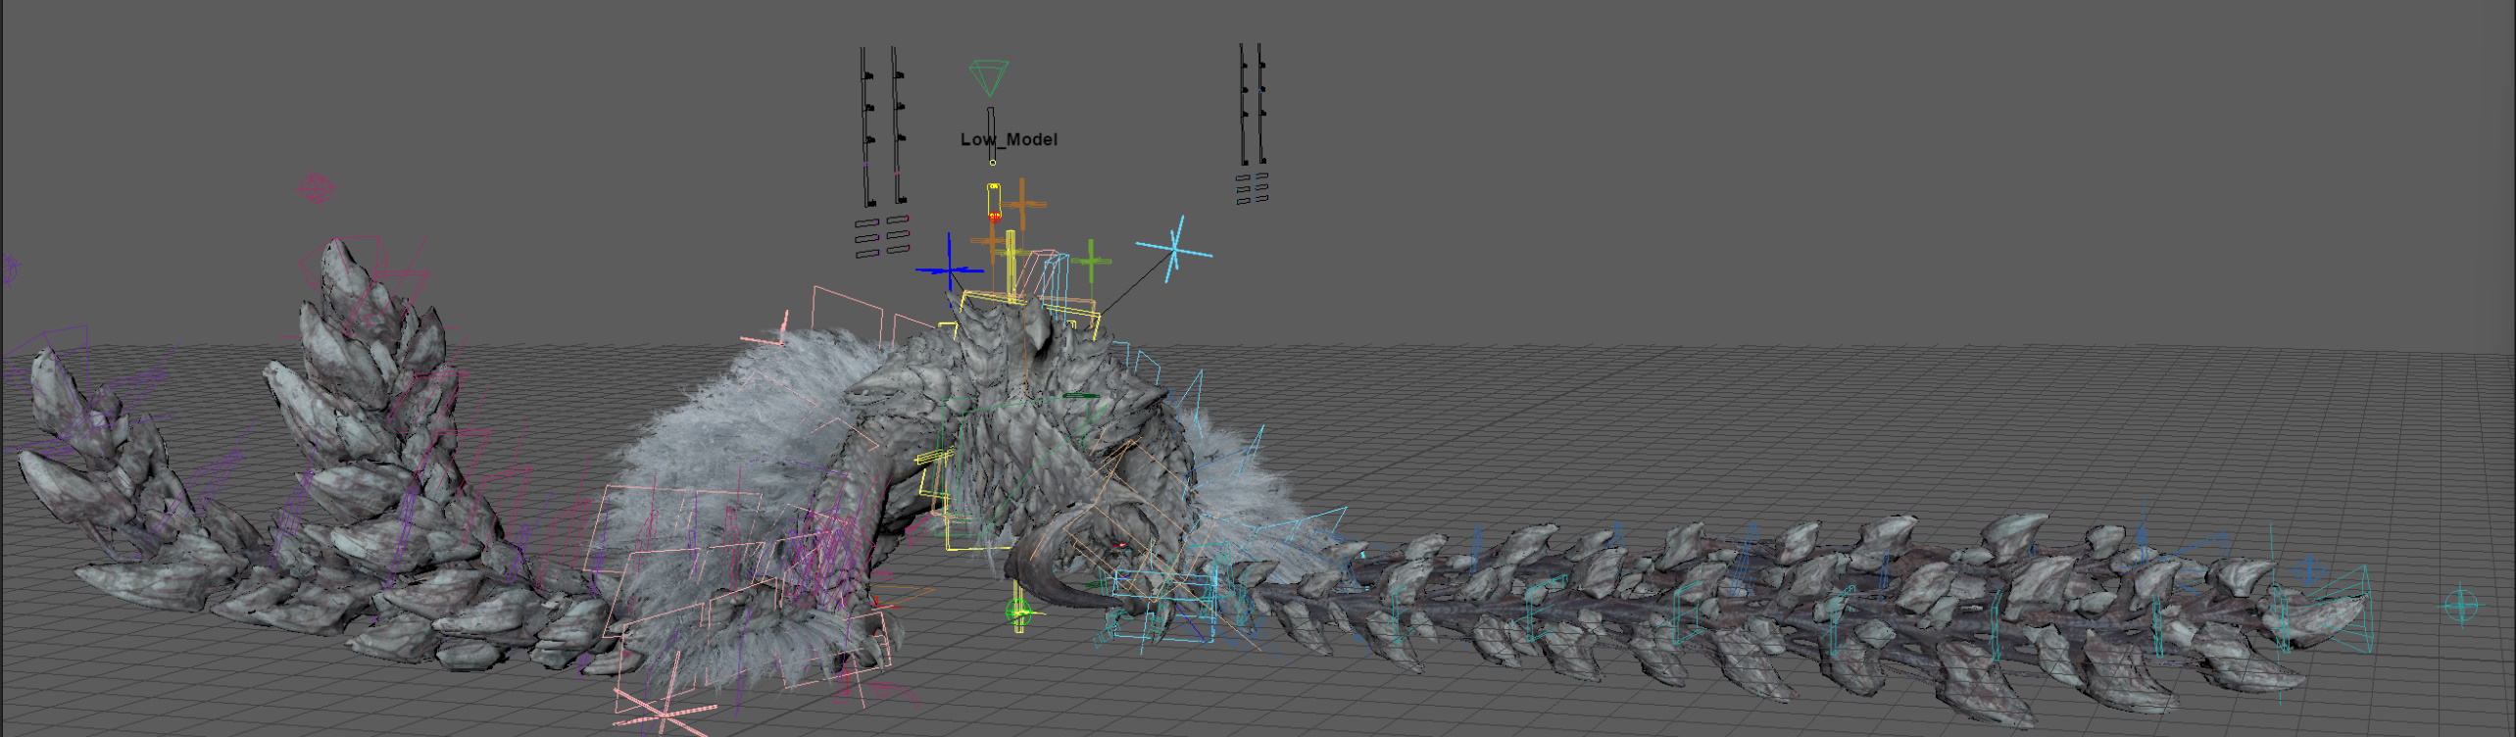
Task: Select the light cyan star locator
Action: point(1175,250)
